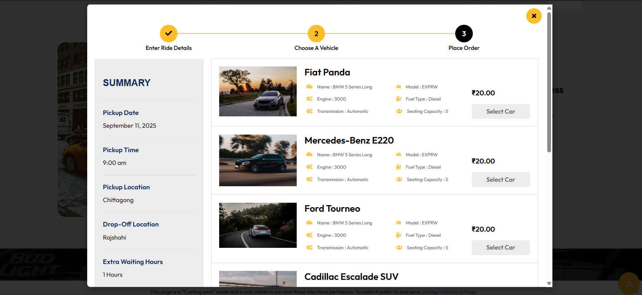This screenshot has width=642, height=295.
Task: Click the September 11, 2025 pickup date value
Action: 130,126
